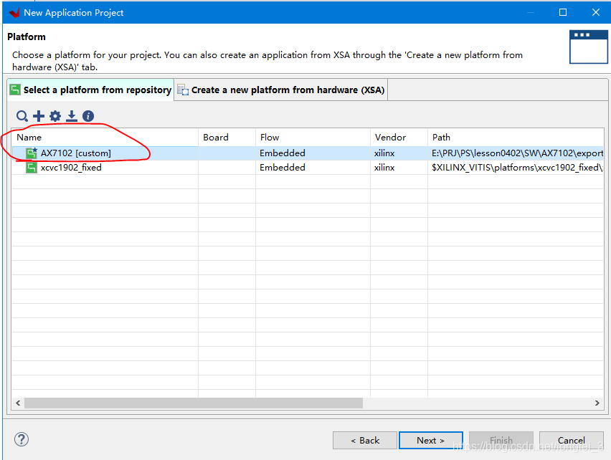Click the horizontal scrollbar right arrow
Screen dimensions: 611x460
click(597, 403)
